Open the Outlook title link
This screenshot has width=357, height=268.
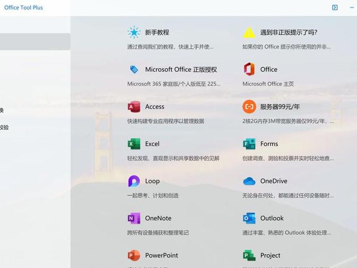click(x=272, y=218)
